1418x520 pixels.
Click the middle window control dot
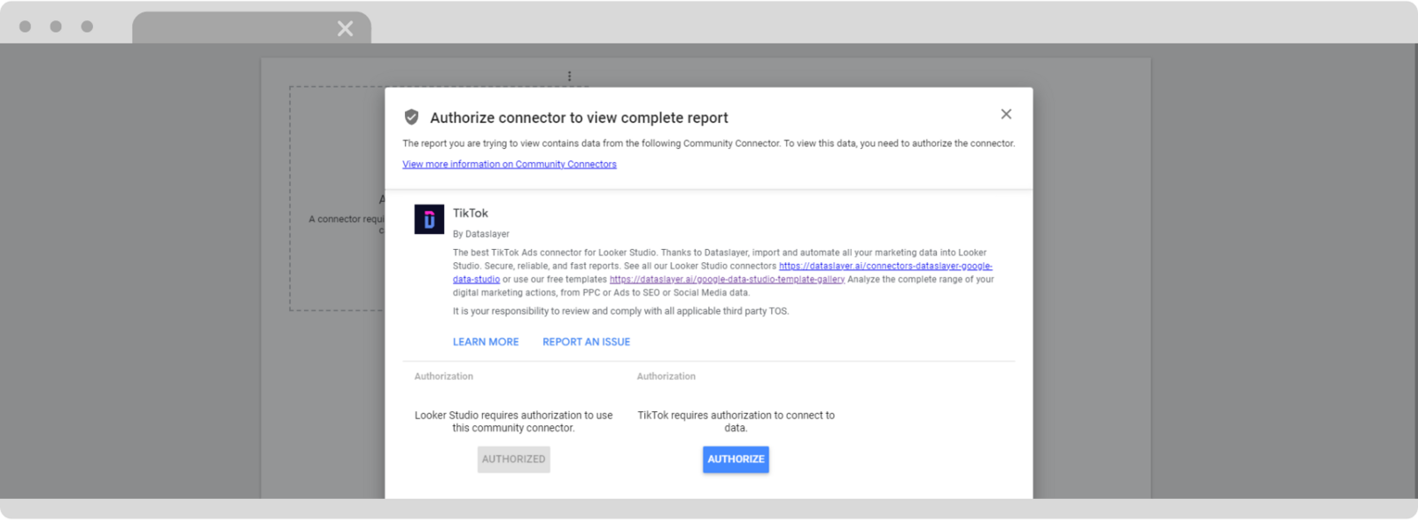click(56, 27)
